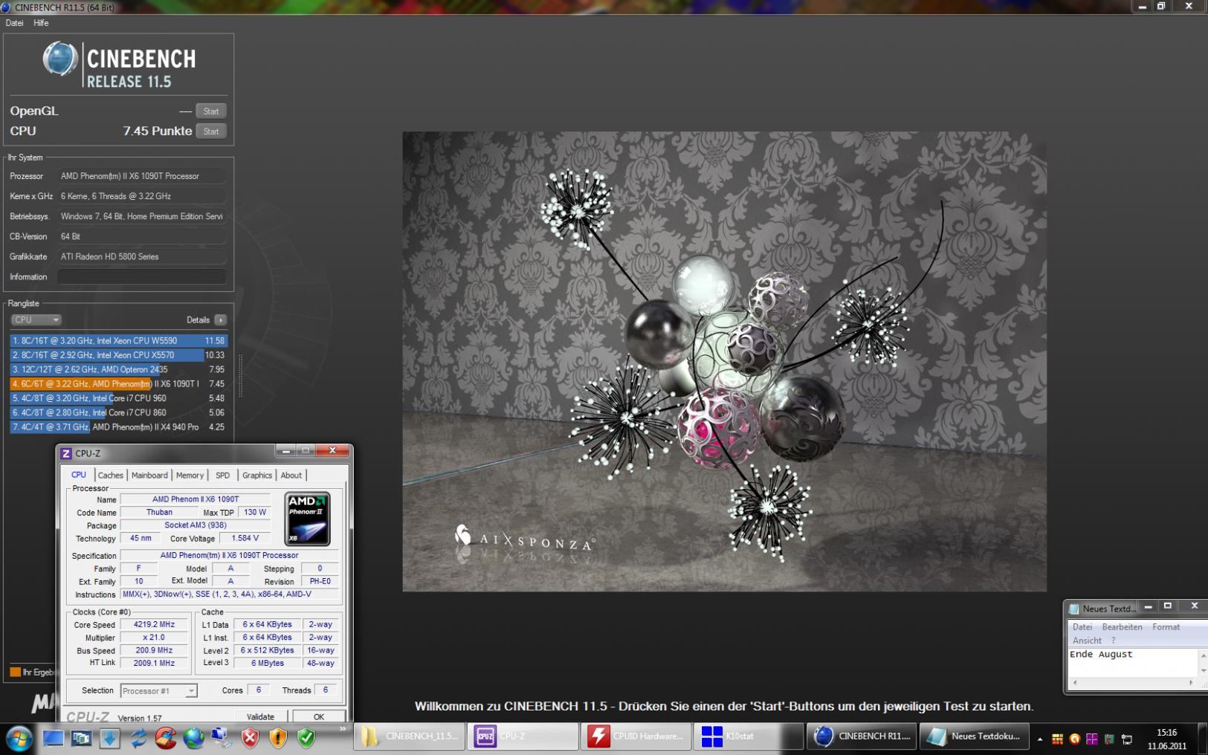Switch to CPU tab in CPU-Z
1208x755 pixels.
79,475
